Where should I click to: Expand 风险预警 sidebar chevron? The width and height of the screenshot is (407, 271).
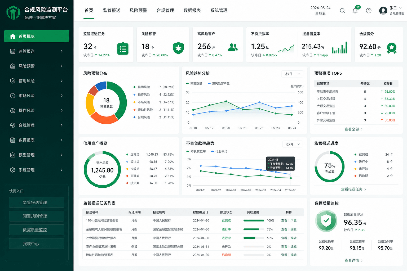(61, 66)
